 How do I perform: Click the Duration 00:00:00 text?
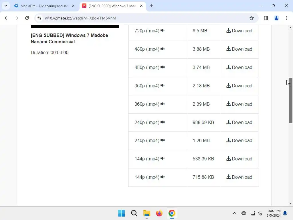[50, 53]
